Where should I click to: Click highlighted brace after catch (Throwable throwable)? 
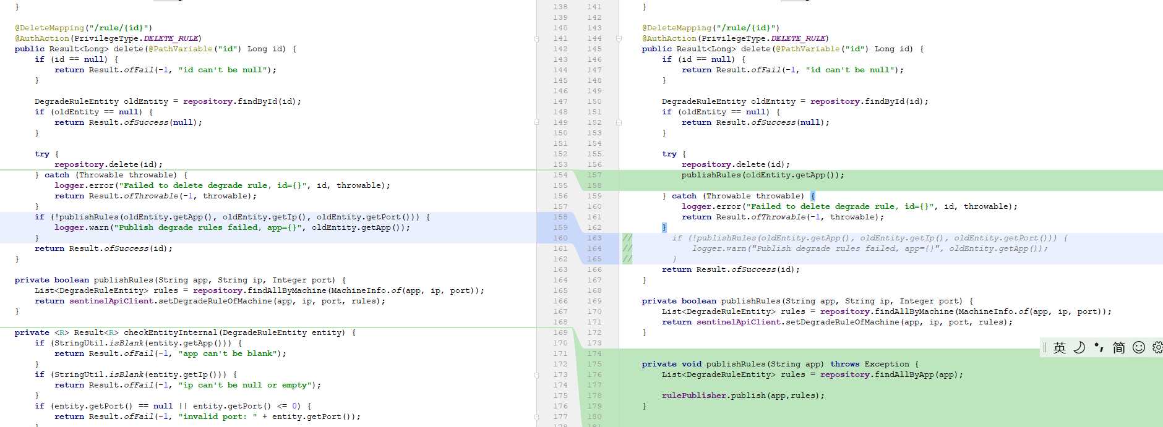pyautogui.click(x=813, y=196)
